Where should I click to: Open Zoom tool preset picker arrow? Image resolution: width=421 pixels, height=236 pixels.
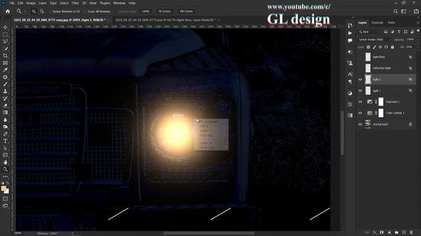[x=25, y=12]
